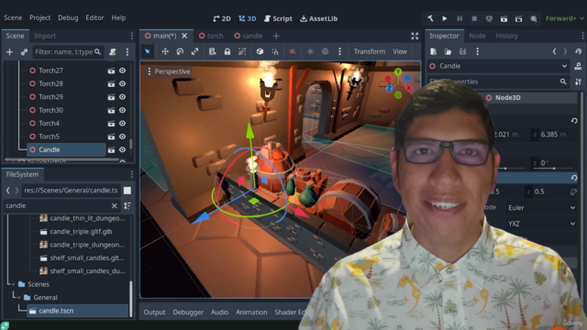Open the Inspector extra options dots menu
Screen dimensions: 587x330
[477, 51]
